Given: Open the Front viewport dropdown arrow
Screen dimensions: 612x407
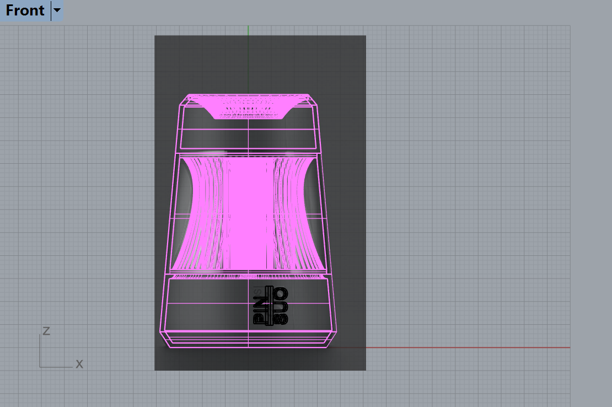Looking at the screenshot, I should pos(57,11).
